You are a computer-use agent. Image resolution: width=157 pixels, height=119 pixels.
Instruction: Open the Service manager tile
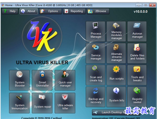pos(96,53)
